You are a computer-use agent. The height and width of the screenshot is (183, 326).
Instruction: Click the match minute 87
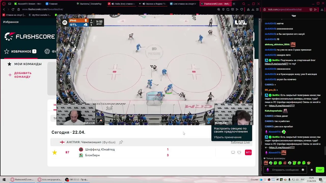coord(67,152)
